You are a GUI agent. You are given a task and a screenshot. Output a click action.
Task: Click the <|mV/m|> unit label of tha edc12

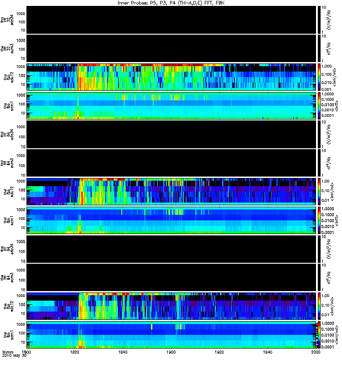click(335, 77)
